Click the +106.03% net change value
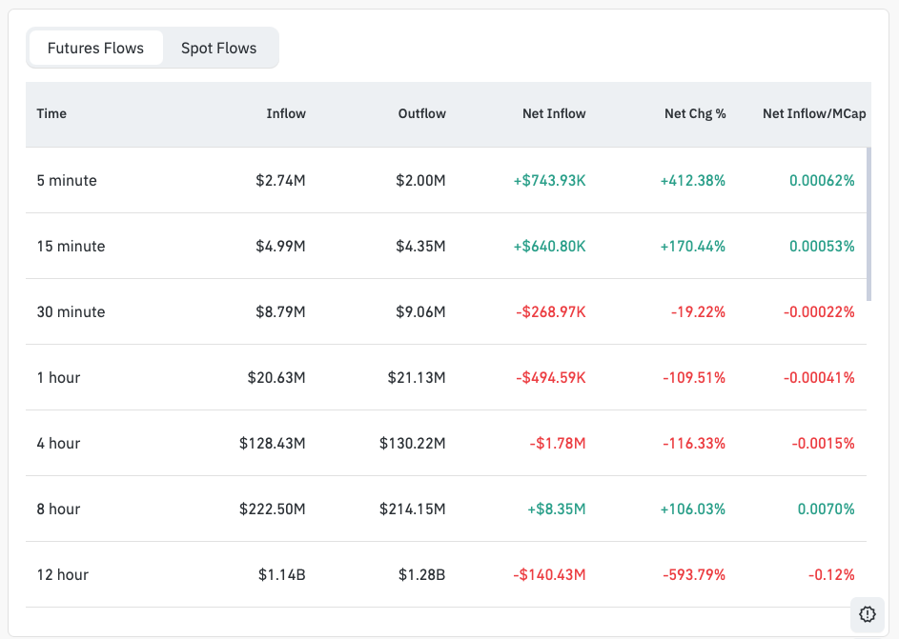The height and width of the screenshot is (639, 899). [x=692, y=509]
